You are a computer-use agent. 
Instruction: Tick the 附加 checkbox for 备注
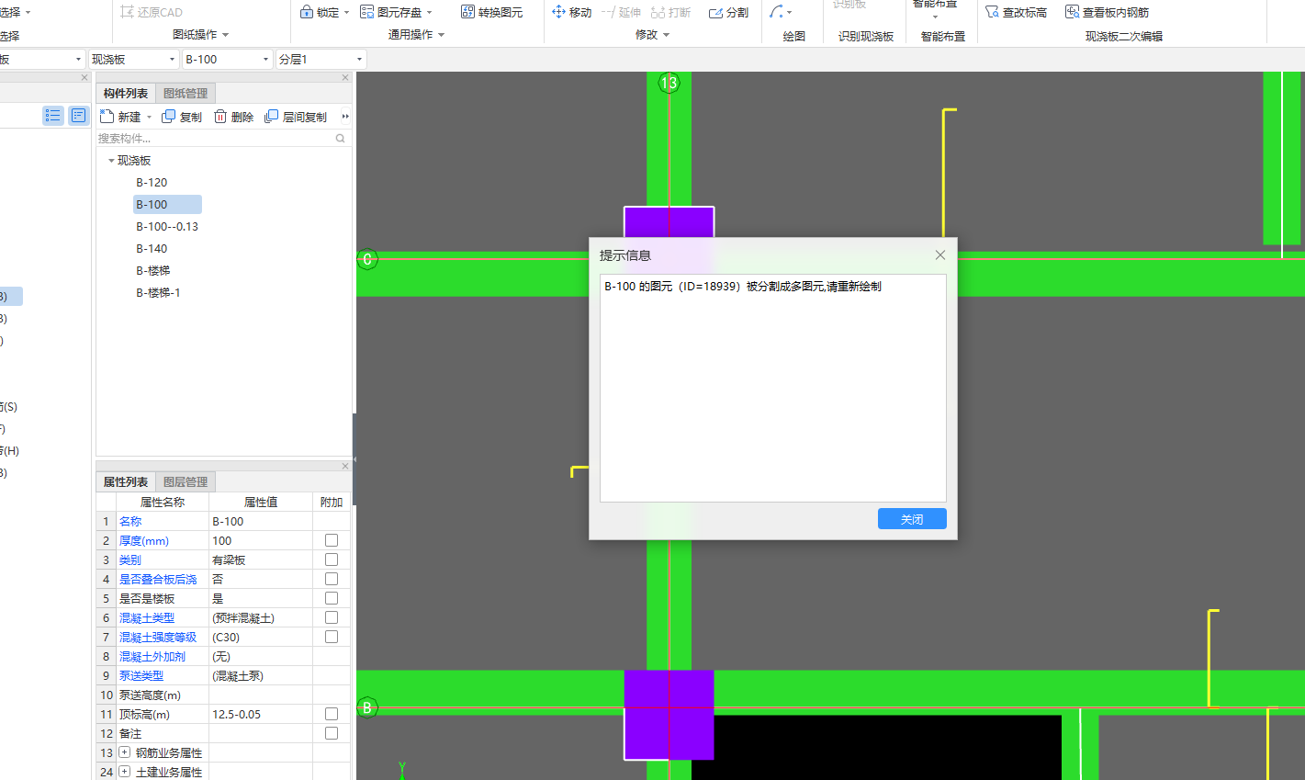click(332, 733)
